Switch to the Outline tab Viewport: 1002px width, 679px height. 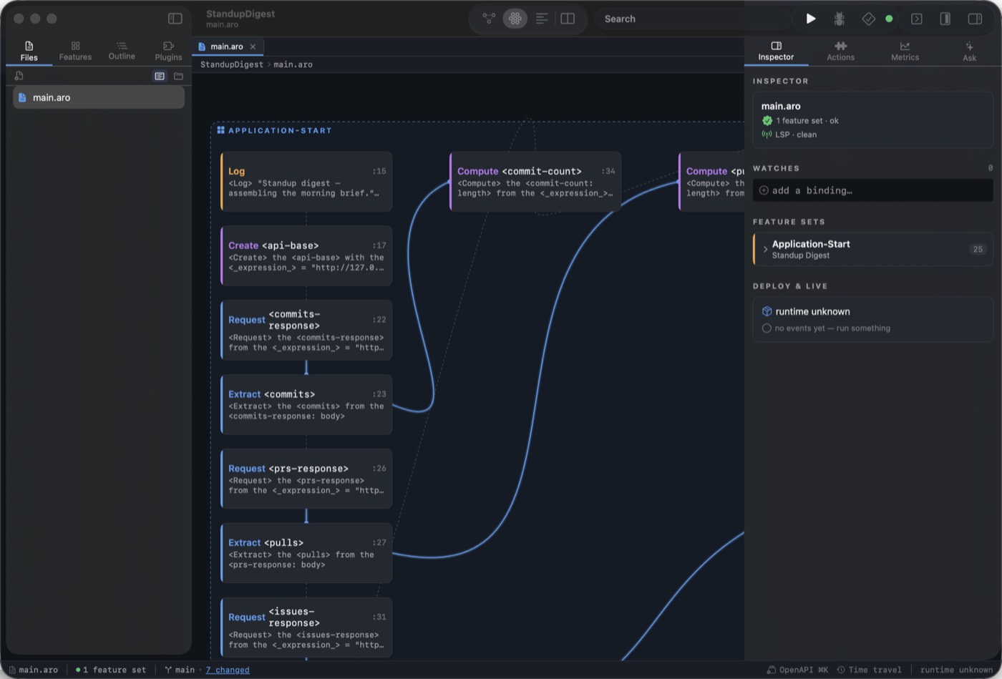click(122, 51)
